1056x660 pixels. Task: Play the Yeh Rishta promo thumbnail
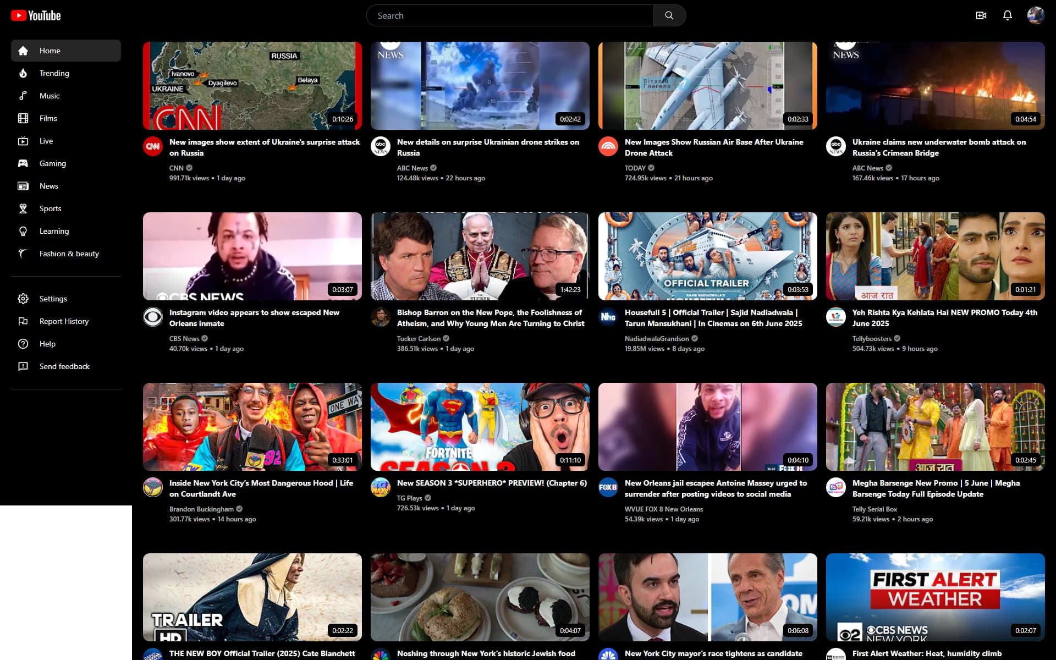click(x=936, y=256)
